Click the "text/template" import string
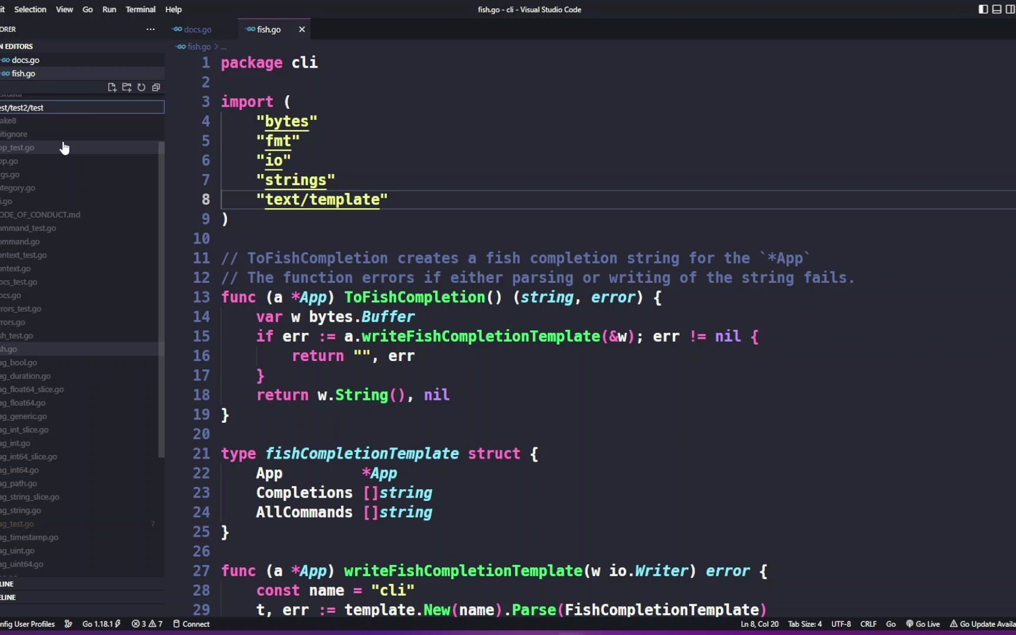 [322, 199]
